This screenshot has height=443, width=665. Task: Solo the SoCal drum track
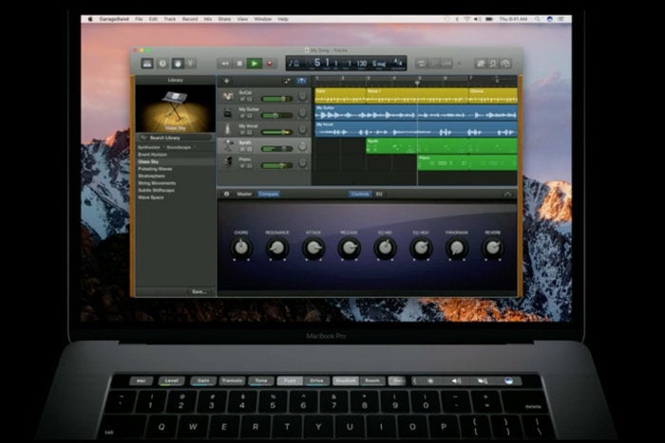[249, 99]
